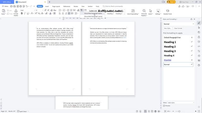This screenshot has height=113, width=202.
Task: Apply the Heading 1 style from the list
Action: tap(178, 42)
